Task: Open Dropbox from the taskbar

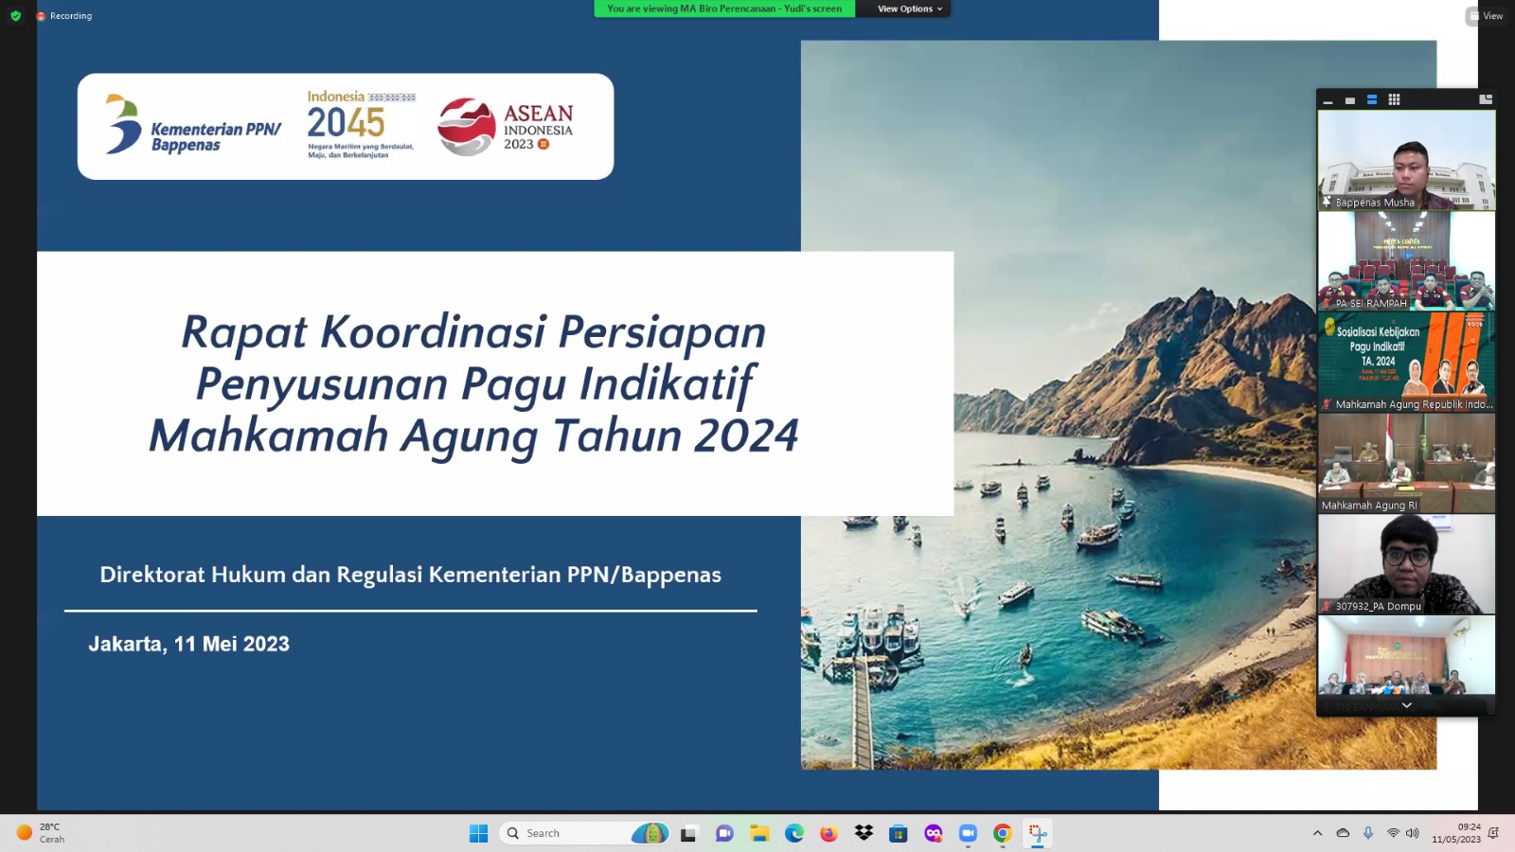Action: [x=864, y=833]
